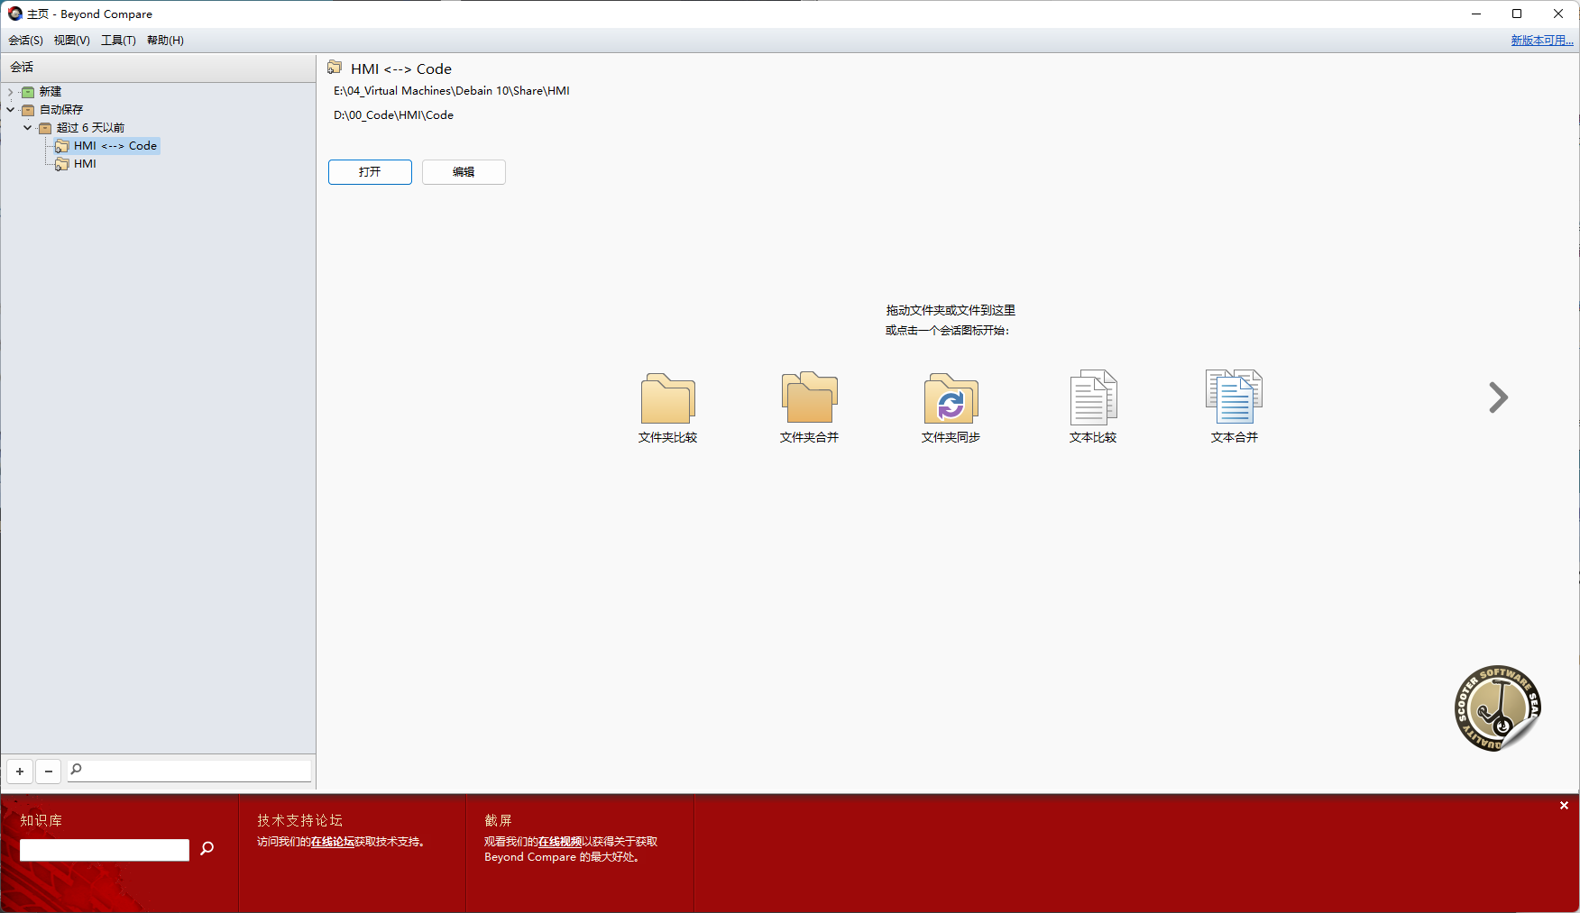Remove selected session with minus button
The width and height of the screenshot is (1580, 913).
pyautogui.click(x=49, y=771)
